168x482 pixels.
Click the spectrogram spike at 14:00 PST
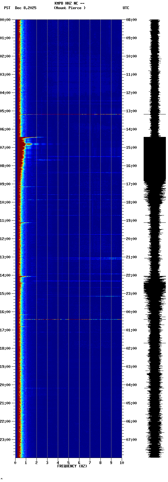coord(27,276)
